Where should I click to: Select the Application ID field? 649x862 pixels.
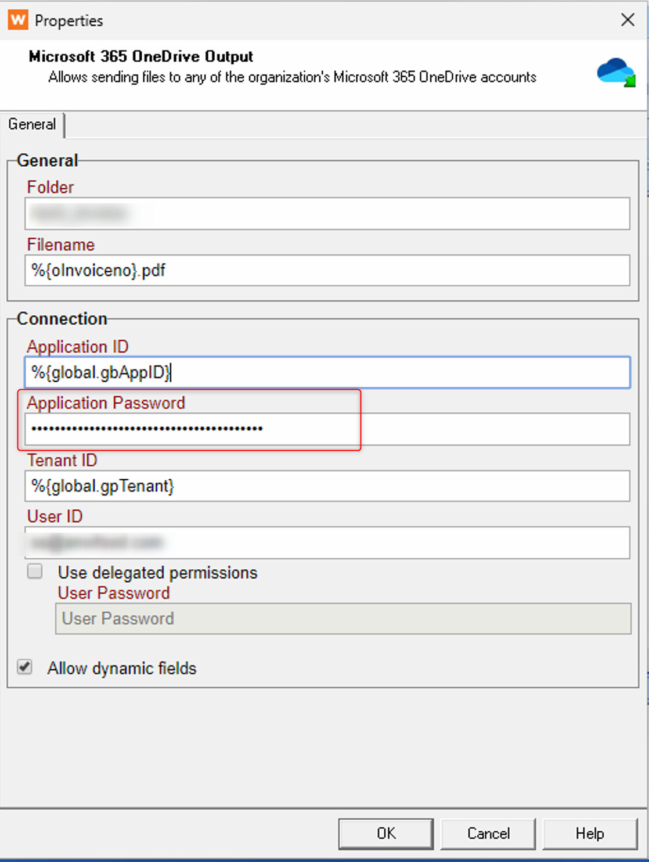[327, 372]
